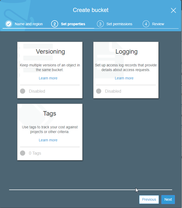Click the checkmark icon for Name and region

(9, 24)
